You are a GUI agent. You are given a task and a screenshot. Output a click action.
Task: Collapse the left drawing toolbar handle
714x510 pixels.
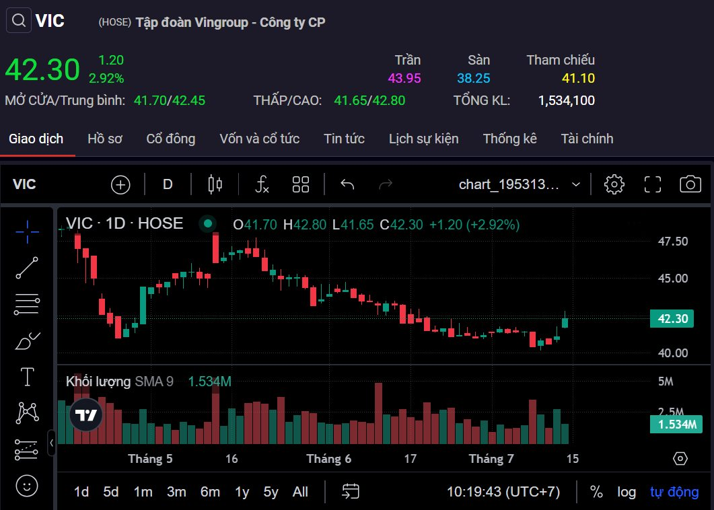[x=52, y=442]
